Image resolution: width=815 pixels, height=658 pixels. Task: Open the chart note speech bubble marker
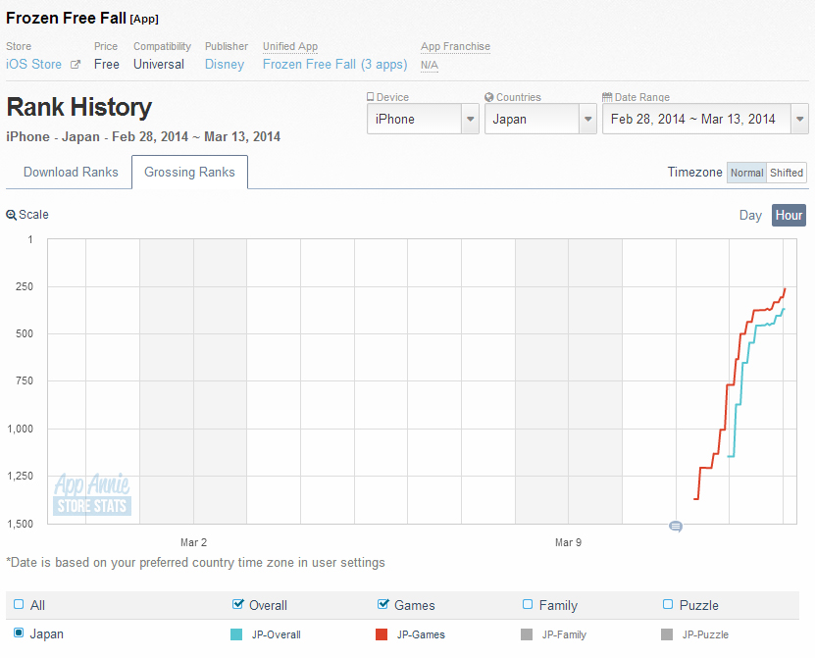[676, 527]
